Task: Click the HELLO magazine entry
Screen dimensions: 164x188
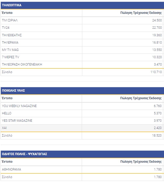Action: [7, 113]
